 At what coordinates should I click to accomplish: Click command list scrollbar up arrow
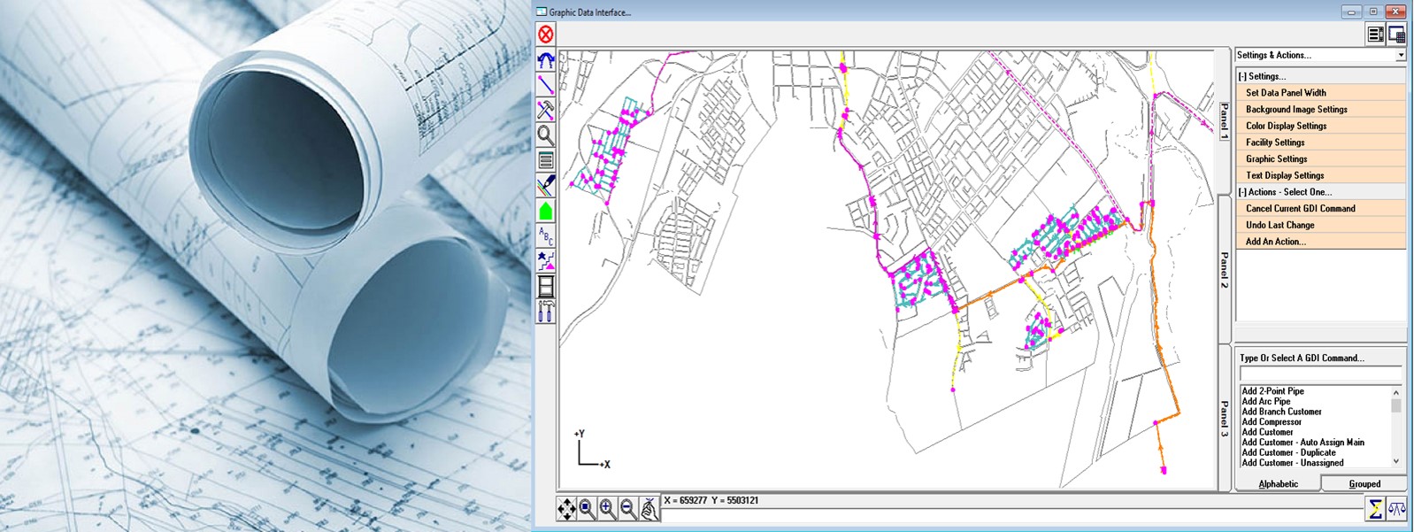tap(1396, 392)
